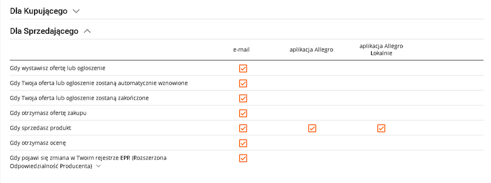Viewport: 491px width, 183px height.
Task: Click the Gdy otrzymasz ocenę row label
Action: click(x=38, y=143)
